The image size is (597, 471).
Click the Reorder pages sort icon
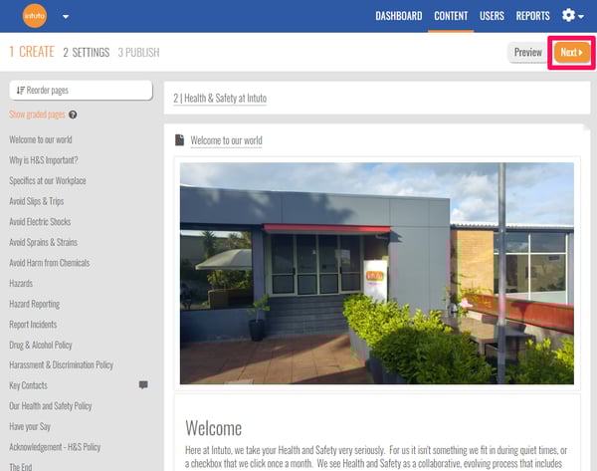[x=20, y=91]
